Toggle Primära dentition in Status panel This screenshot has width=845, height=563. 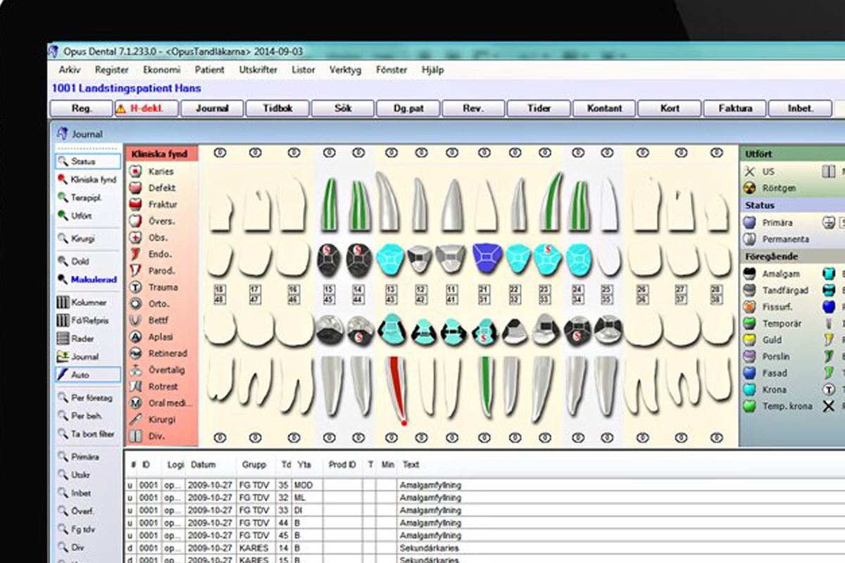coord(765,222)
